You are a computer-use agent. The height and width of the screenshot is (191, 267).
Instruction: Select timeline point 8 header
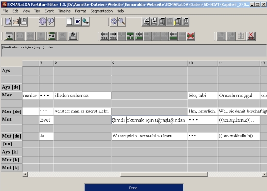pyautogui.click(x=83, y=64)
